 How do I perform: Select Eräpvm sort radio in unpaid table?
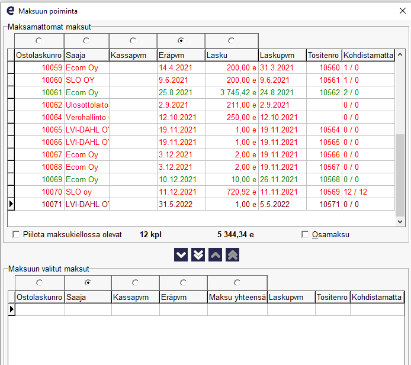pyautogui.click(x=181, y=41)
